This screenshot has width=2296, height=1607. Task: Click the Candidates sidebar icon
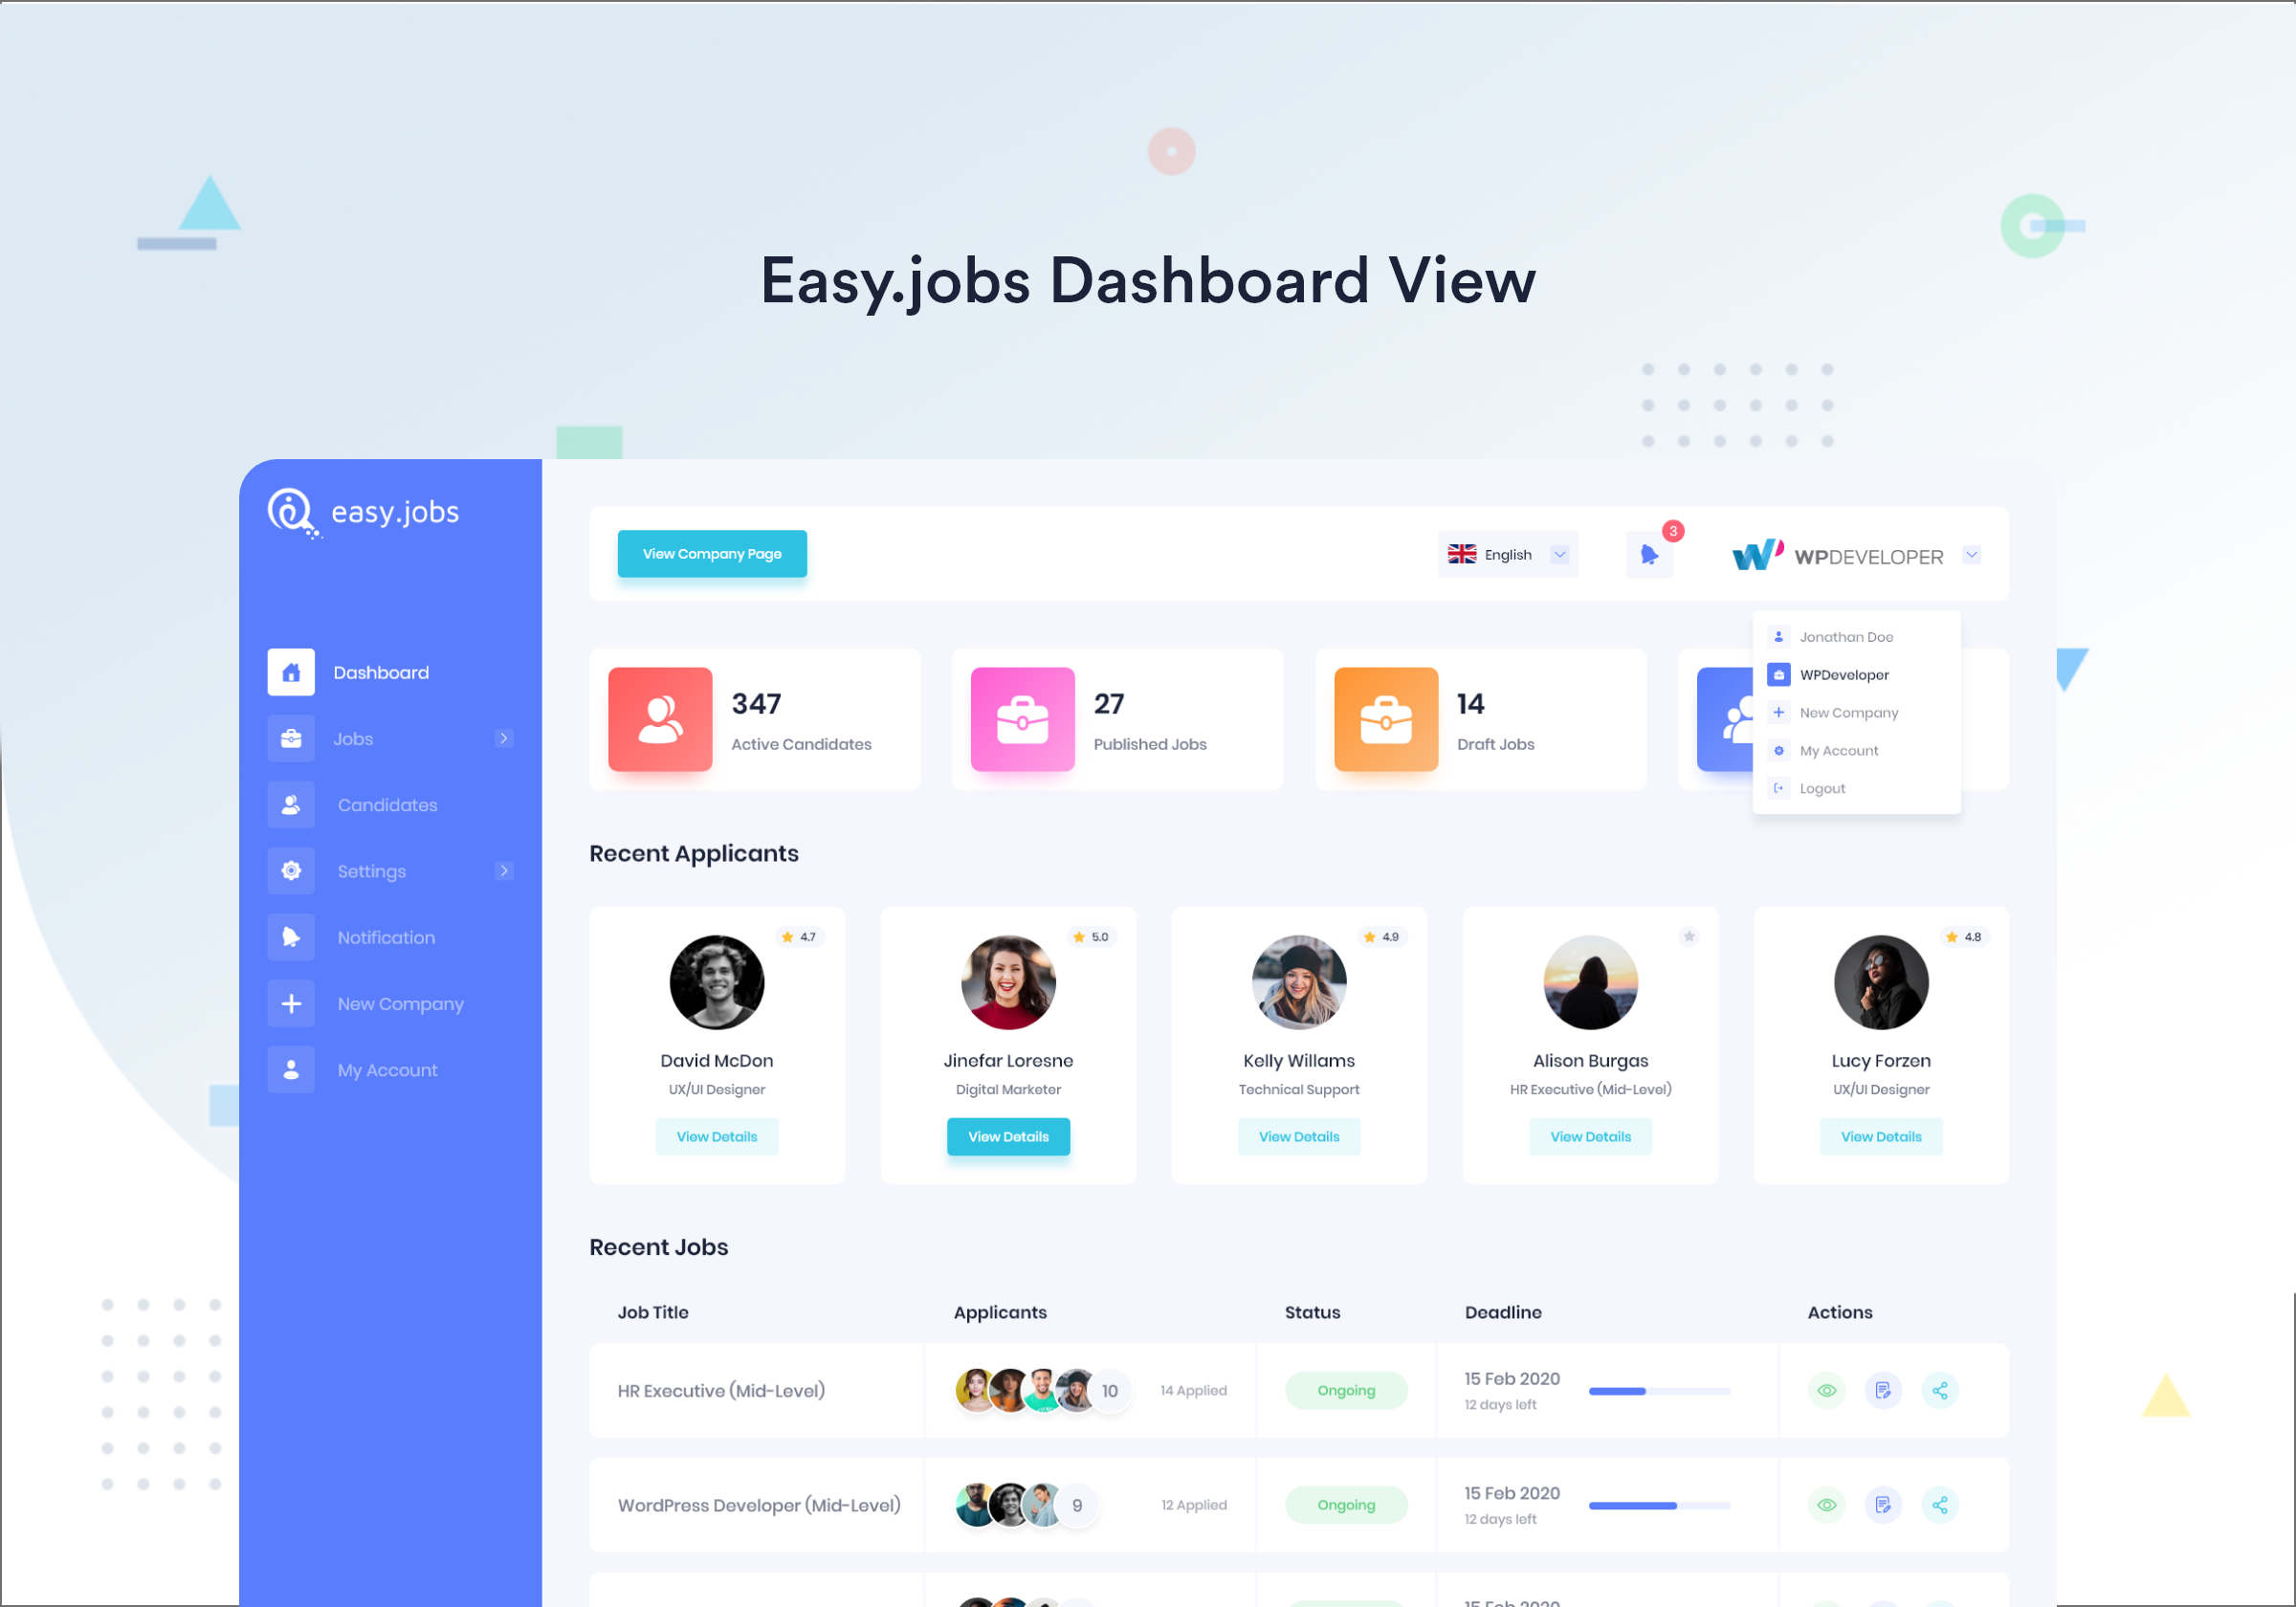(x=292, y=804)
